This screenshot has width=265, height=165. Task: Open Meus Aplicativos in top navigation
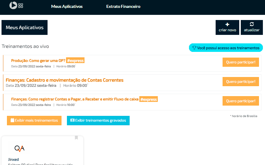(67, 6)
